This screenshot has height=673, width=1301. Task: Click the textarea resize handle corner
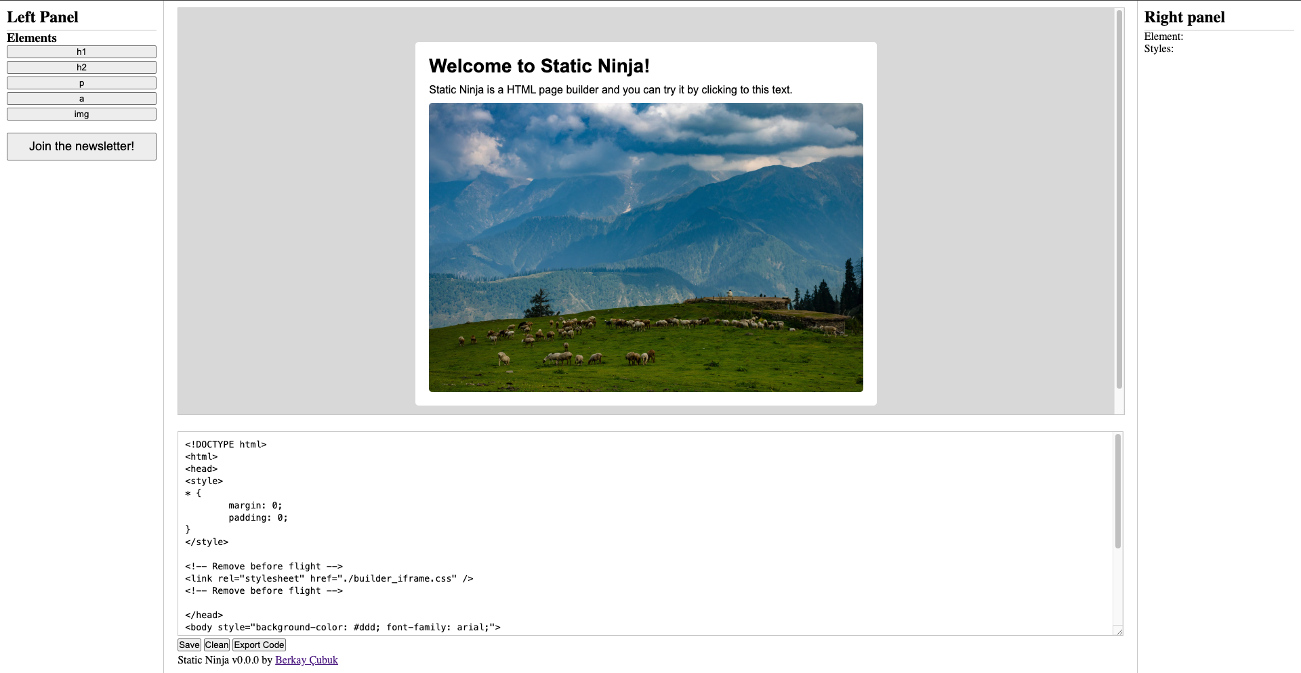[x=1119, y=631]
